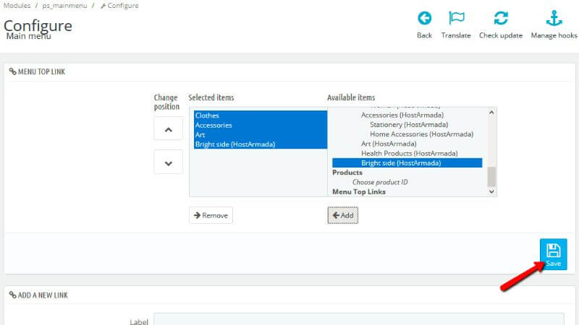Click the Remove button
Image resolution: width=579 pixels, height=325 pixels.
click(x=211, y=215)
